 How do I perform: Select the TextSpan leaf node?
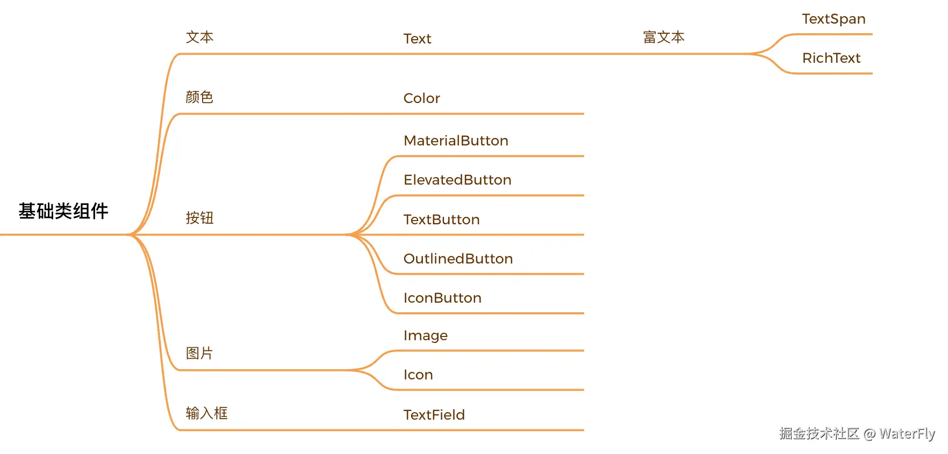click(x=833, y=19)
